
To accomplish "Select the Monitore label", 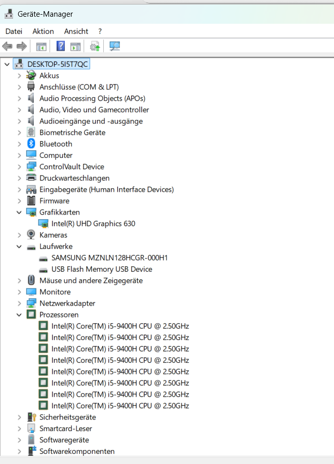I will 55,292.
